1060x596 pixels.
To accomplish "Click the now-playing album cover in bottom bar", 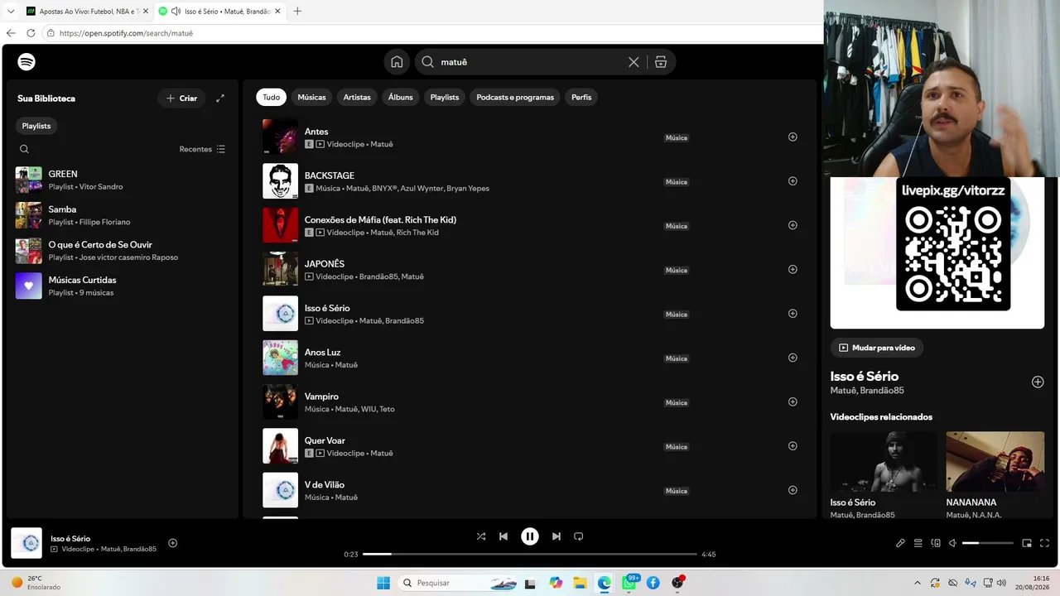I will pos(26,543).
